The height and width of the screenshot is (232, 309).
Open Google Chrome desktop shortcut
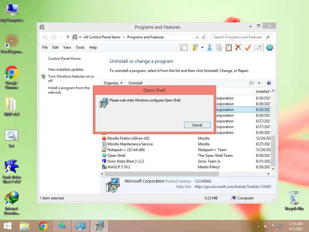point(12,77)
